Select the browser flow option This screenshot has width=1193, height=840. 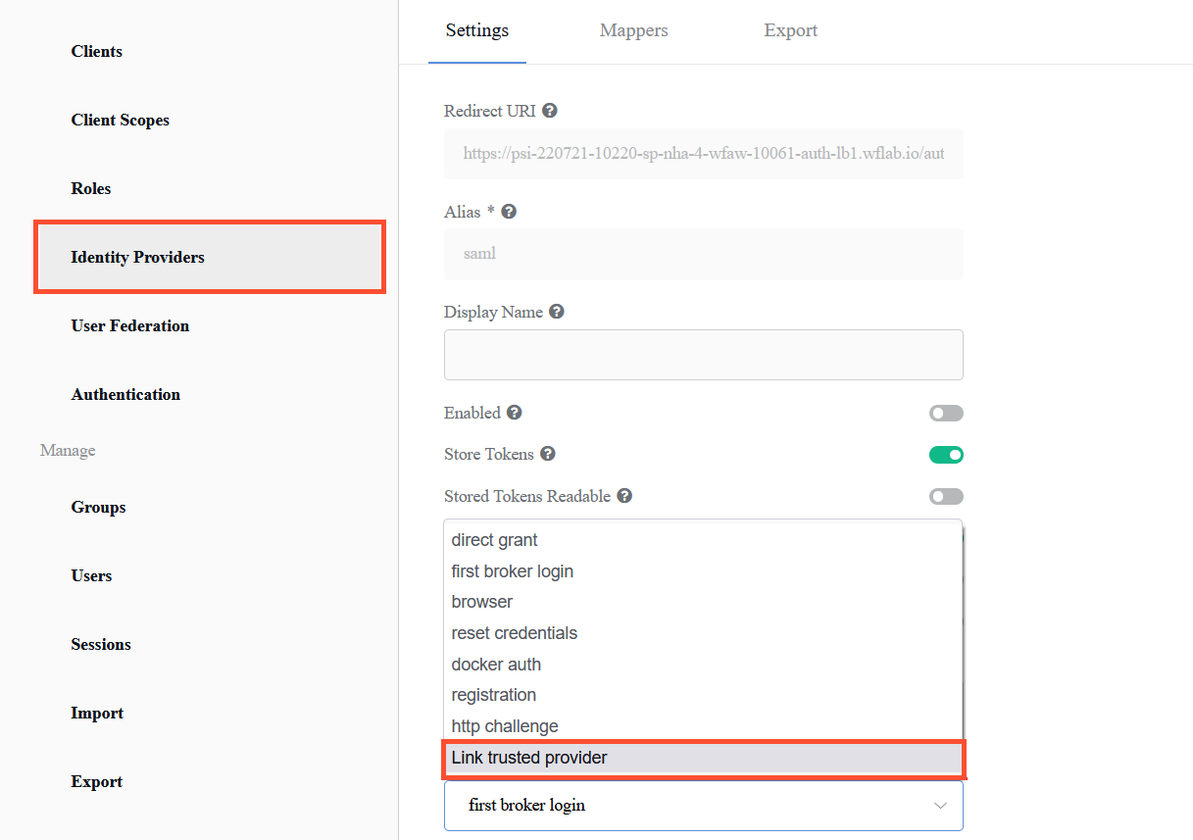[x=703, y=602]
